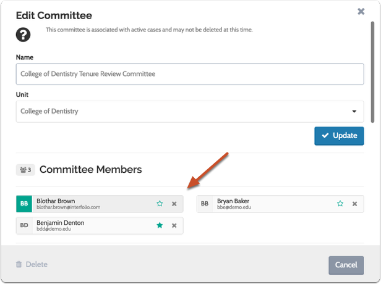Viewport: 381px width, 284px height.
Task: Close the Edit Committee dialog
Action: click(361, 11)
